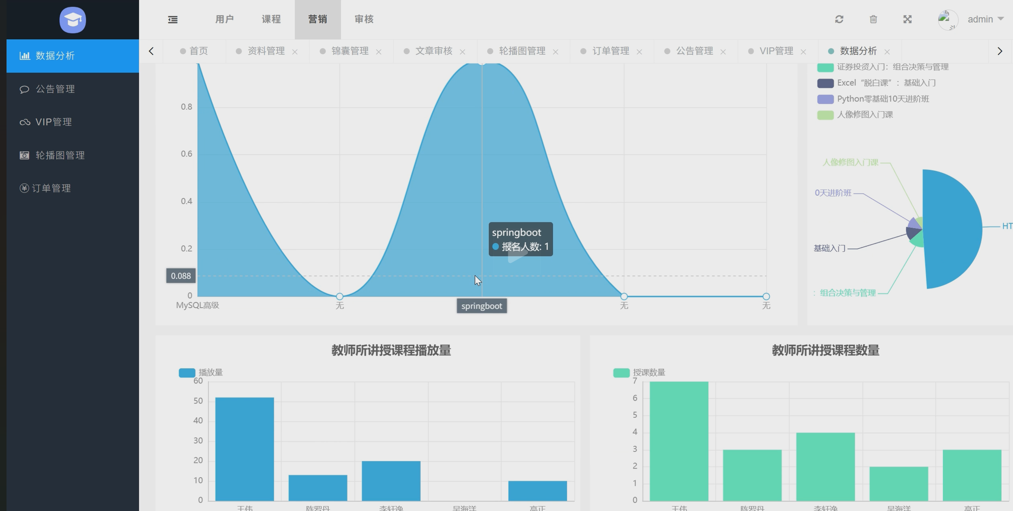
Task: Toggle the 播放量 legend series
Action: point(187,372)
